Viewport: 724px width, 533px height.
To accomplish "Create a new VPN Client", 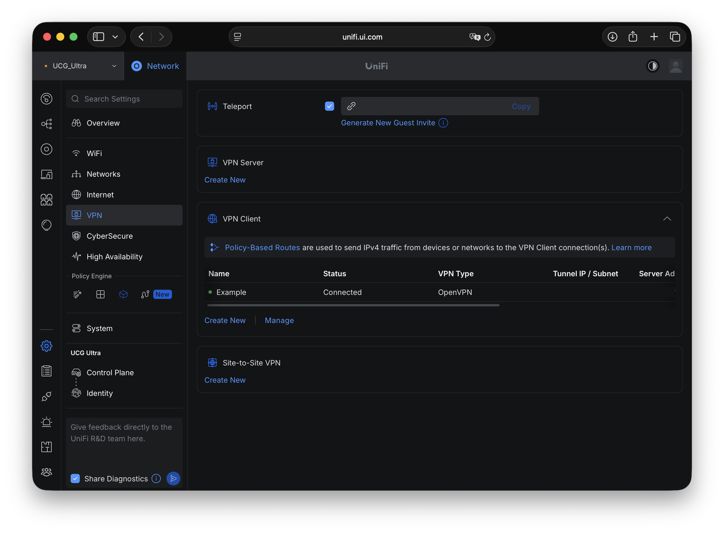I will 225,320.
